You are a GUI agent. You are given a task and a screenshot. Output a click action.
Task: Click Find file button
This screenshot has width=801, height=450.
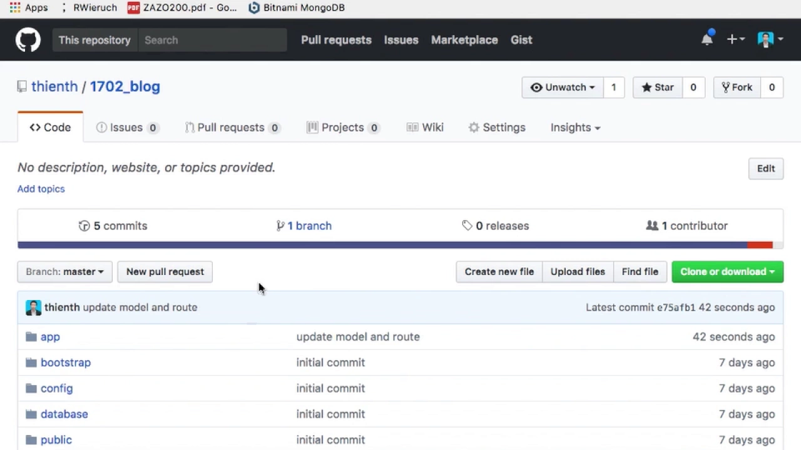tap(640, 272)
